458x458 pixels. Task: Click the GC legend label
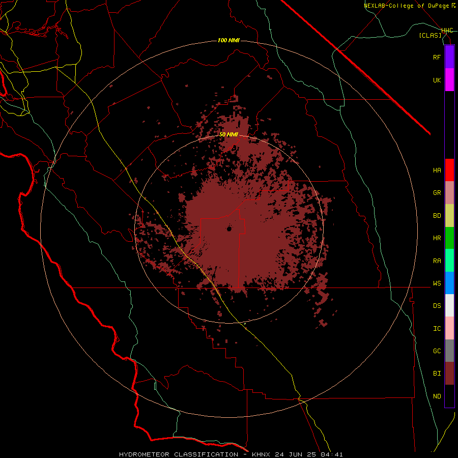437,351
